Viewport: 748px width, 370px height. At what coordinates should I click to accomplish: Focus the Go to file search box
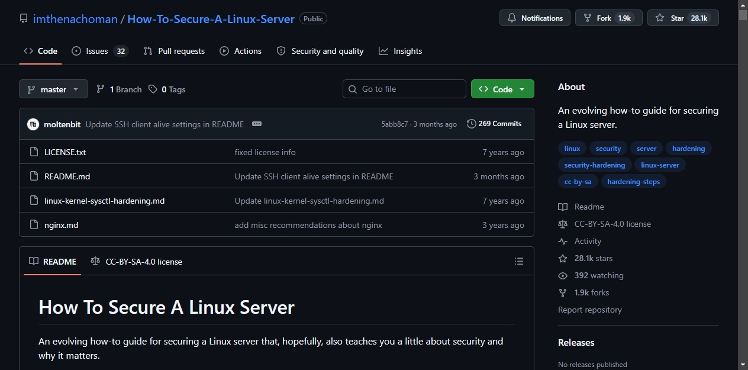coord(404,89)
